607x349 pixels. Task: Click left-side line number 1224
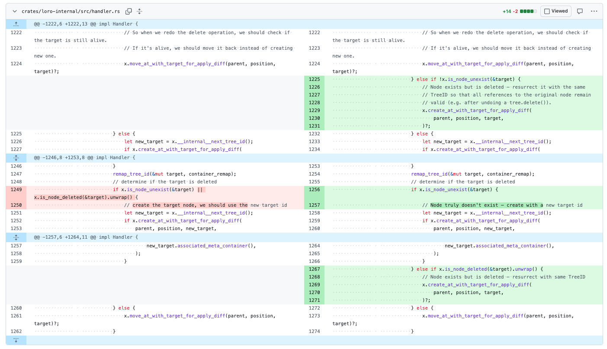[16, 64]
